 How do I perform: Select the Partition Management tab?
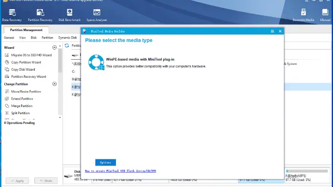26,30
